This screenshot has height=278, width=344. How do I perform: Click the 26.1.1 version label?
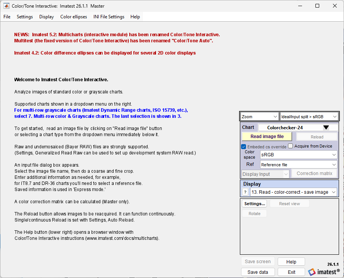tap(333, 264)
